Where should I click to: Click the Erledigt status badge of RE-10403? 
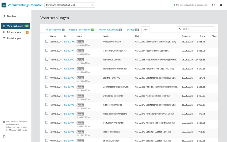(80, 87)
